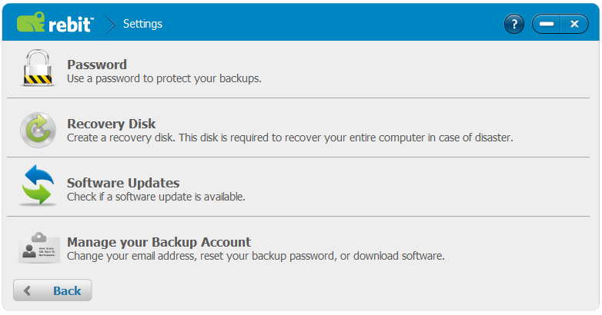Click 'Check if a software update is available'

pyautogui.click(x=156, y=197)
